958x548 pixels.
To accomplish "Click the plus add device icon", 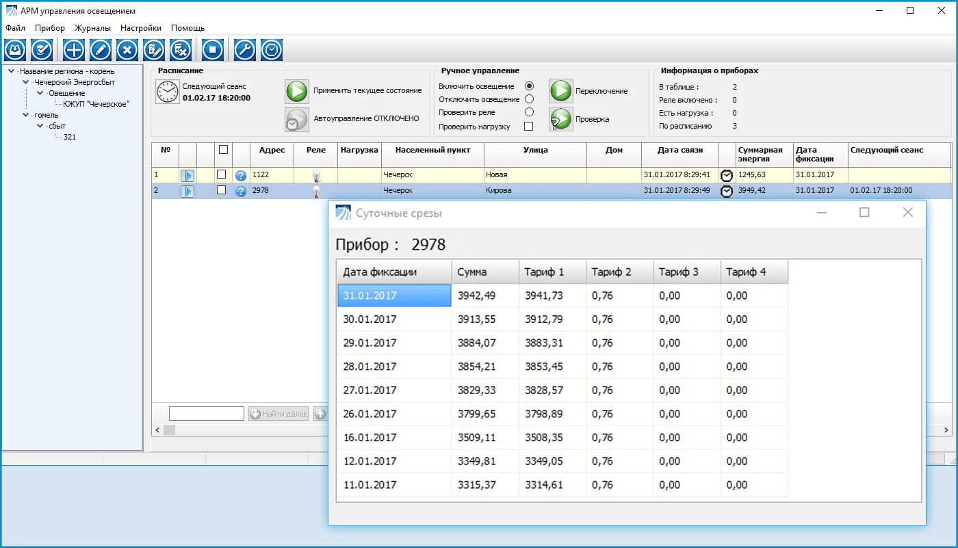I will [74, 50].
